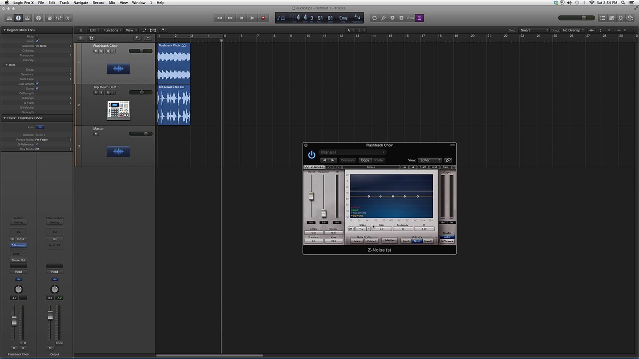Open the List Editors icon

[603, 18]
